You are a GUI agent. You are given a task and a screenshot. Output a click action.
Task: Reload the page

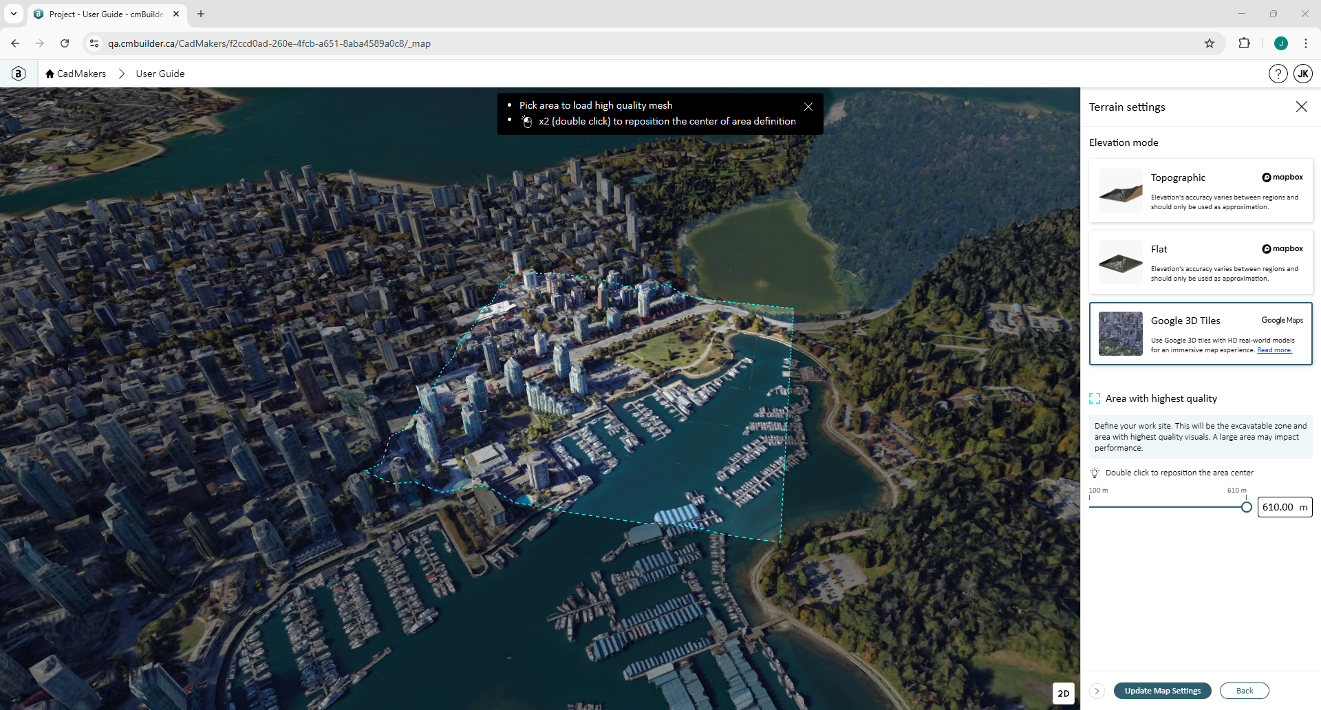(x=65, y=43)
